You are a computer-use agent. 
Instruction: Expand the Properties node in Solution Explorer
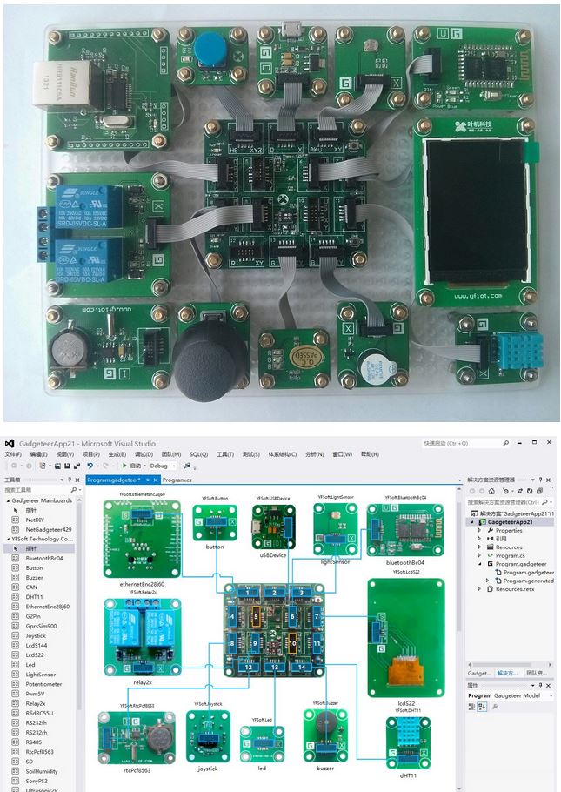tap(479, 530)
